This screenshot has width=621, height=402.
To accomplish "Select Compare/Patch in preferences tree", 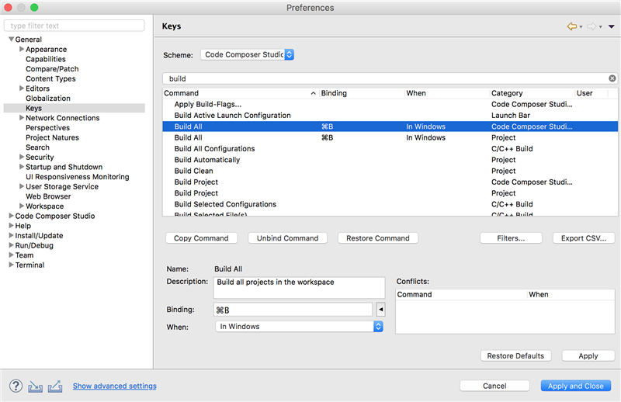I will 52,69.
